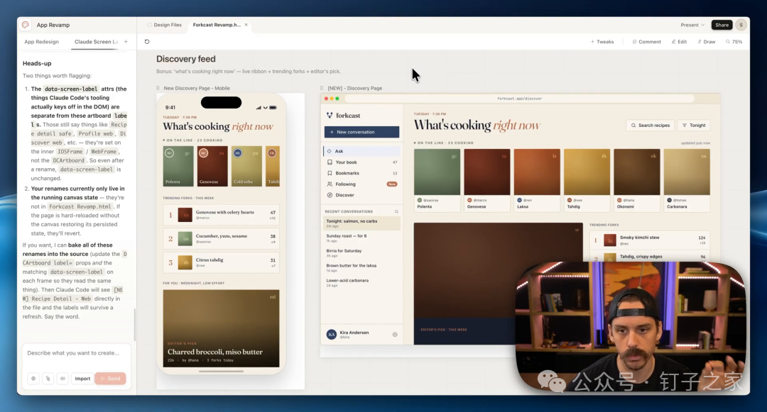
Task: Open 'Brown butter for the laksa' conversation
Action: [361, 267]
